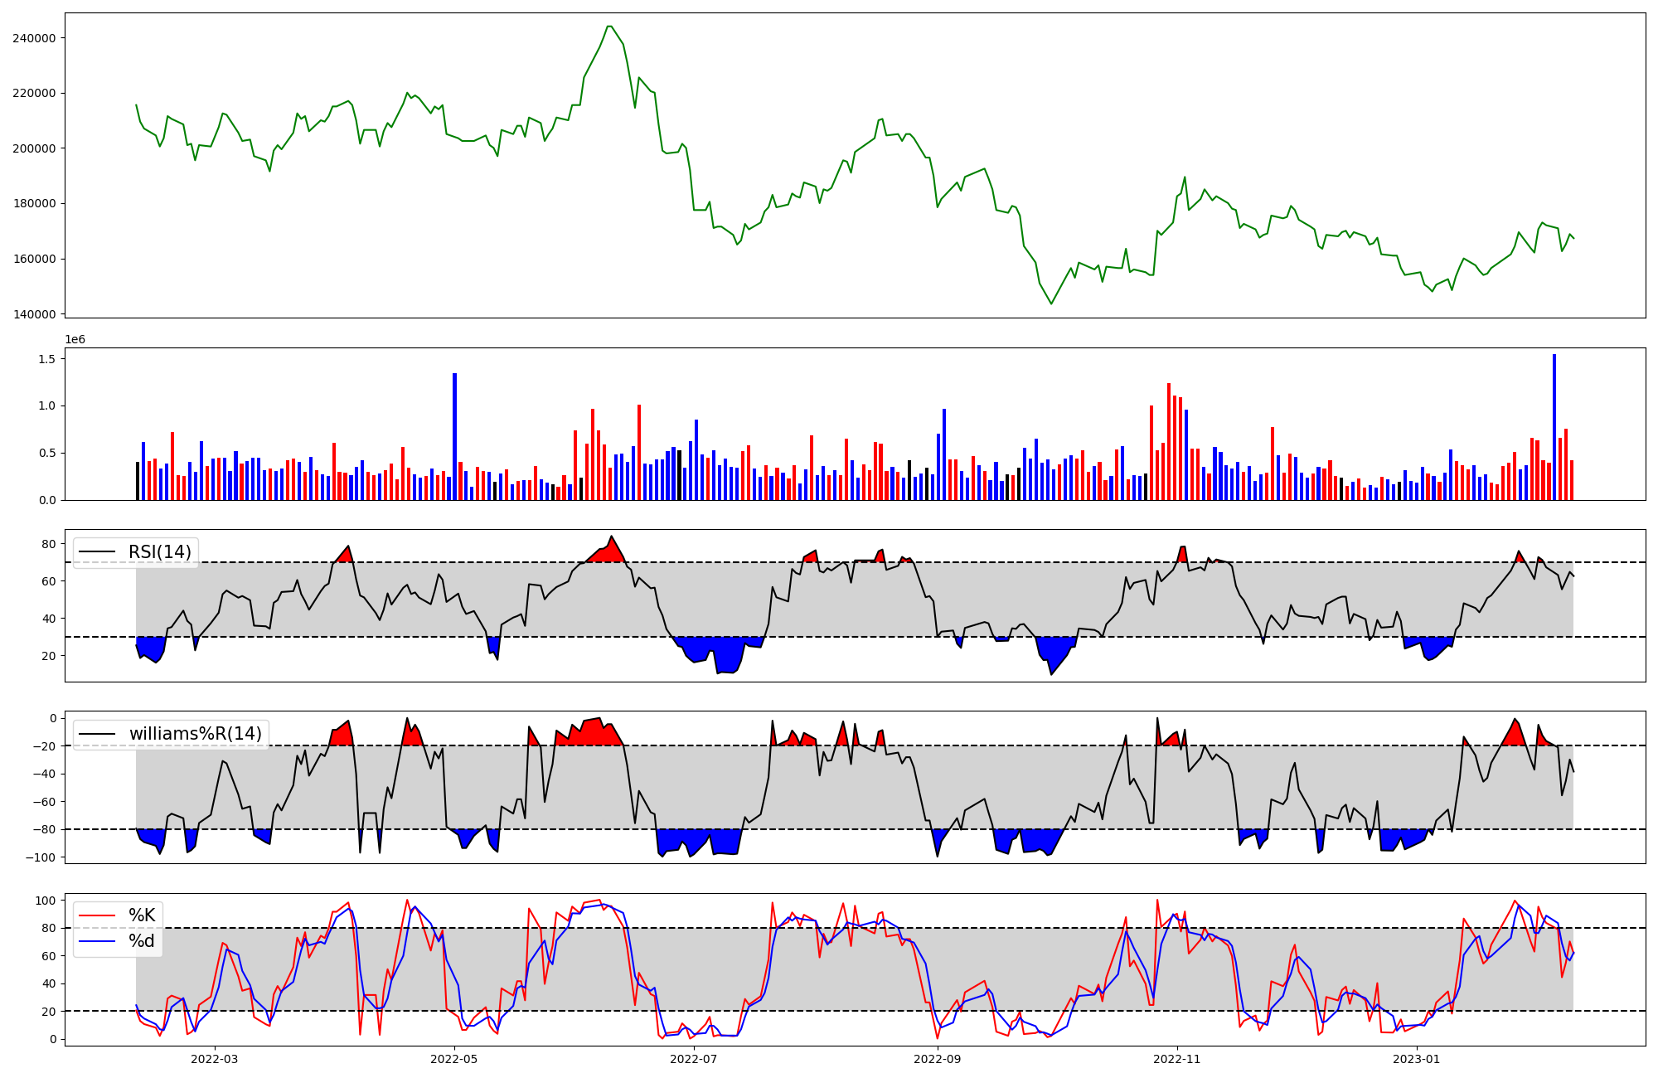Click the black RSI(14) legend line sample

[x=97, y=552]
